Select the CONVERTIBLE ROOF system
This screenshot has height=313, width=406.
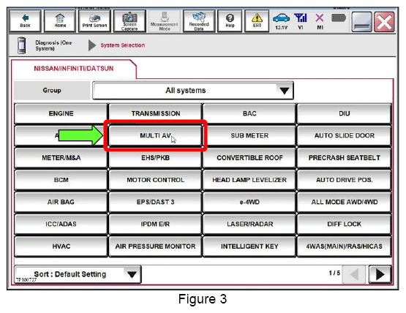tap(249, 158)
